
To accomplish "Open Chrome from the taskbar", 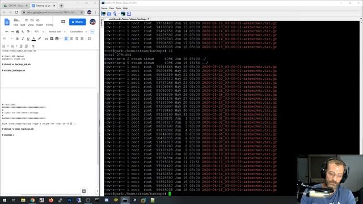I will [32, 200].
